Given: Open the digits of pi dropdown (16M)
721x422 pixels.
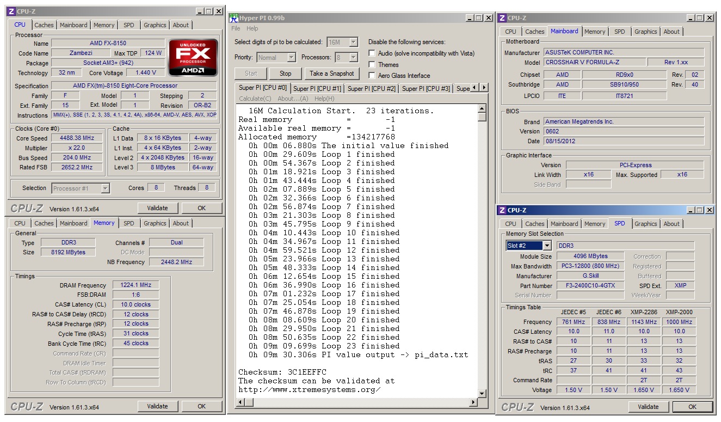Looking at the screenshot, I should tap(353, 42).
